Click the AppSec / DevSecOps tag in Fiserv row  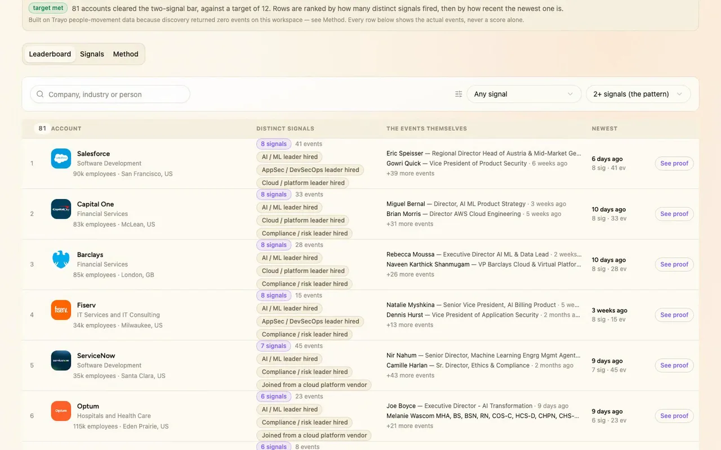[310, 321]
